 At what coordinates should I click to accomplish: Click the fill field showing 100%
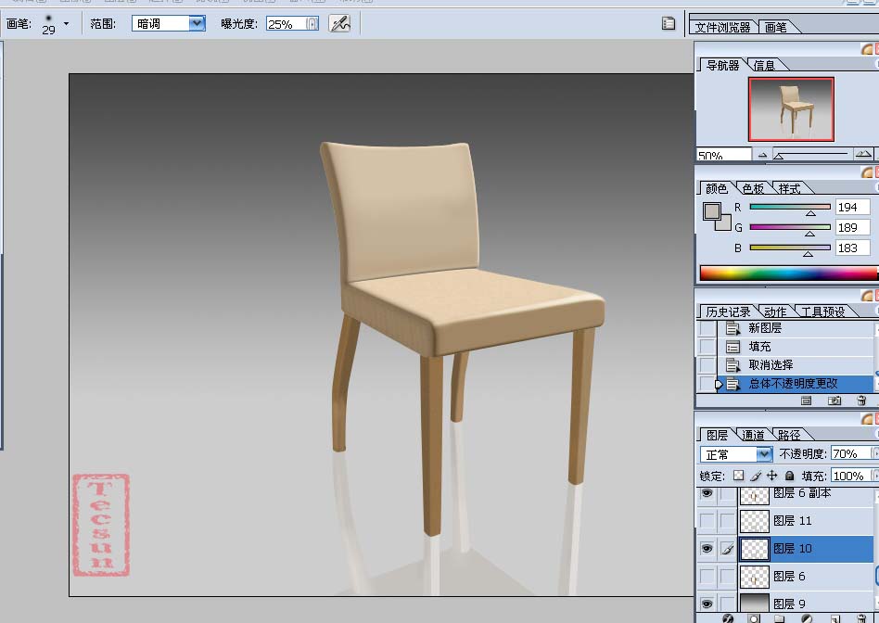851,477
